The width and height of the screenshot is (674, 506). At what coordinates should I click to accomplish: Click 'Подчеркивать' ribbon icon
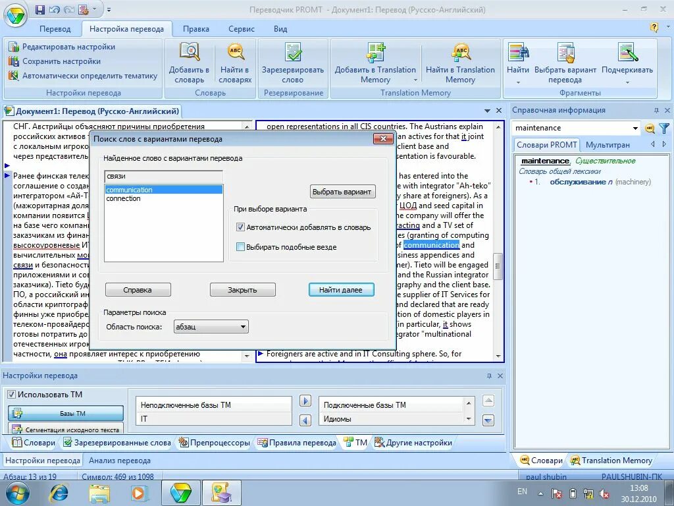point(627,57)
